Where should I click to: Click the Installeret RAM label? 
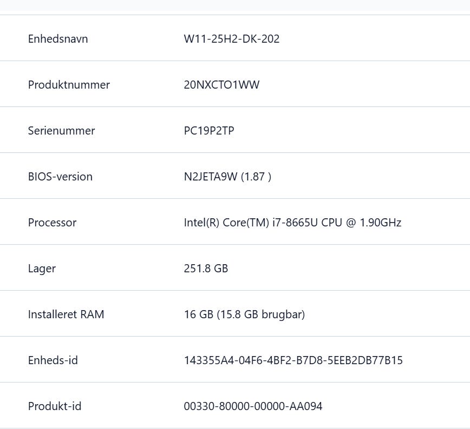[x=66, y=314]
